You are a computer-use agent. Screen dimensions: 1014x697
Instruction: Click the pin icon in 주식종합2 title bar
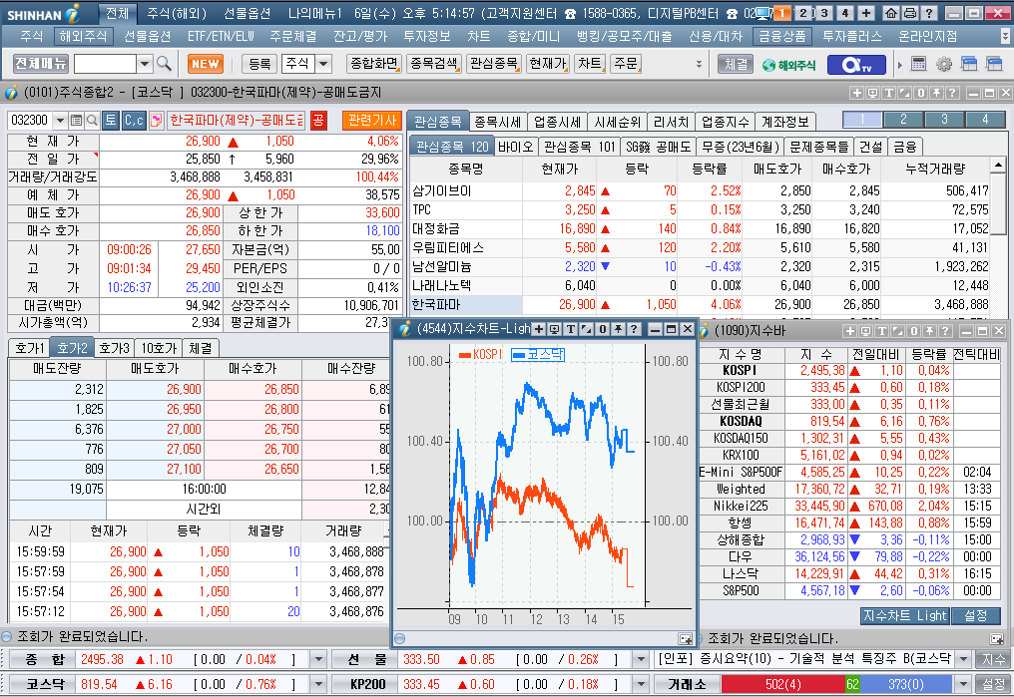pyautogui.click(x=936, y=93)
